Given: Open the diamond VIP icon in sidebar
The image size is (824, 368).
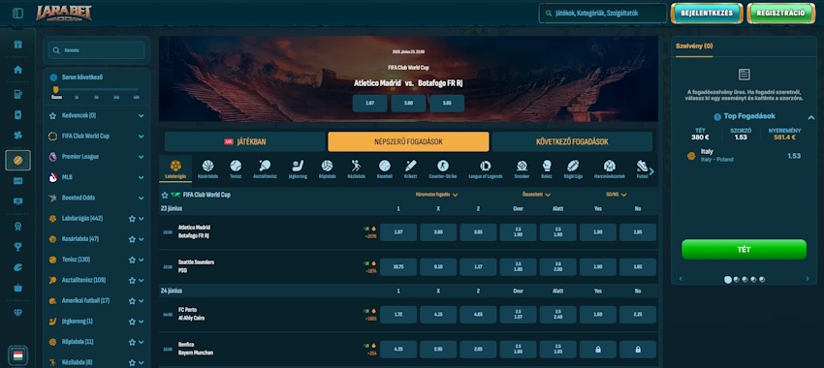Looking at the screenshot, I should point(17,313).
